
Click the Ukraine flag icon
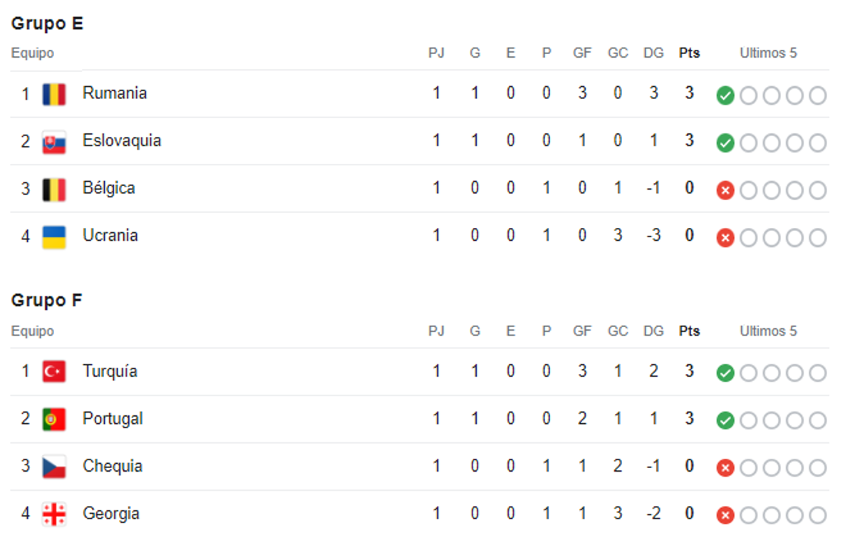(54, 237)
